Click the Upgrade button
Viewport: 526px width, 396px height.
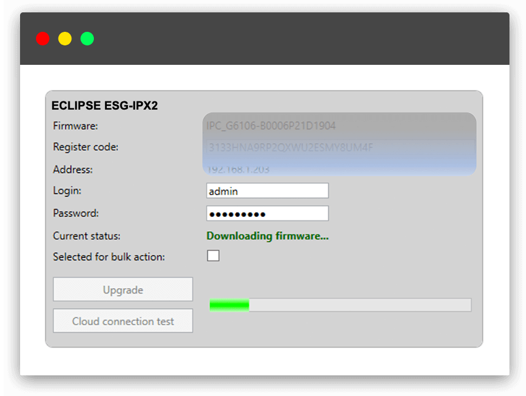[x=123, y=289]
